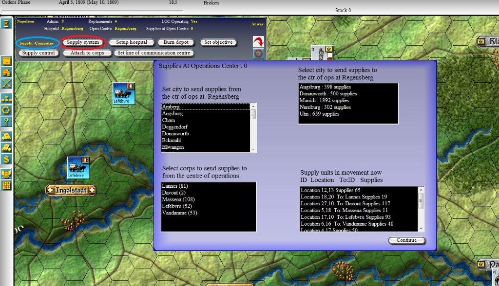This screenshot has width=499, height=286.
Task: Click supply units list scroll-down arrow
Action: [x=421, y=229]
